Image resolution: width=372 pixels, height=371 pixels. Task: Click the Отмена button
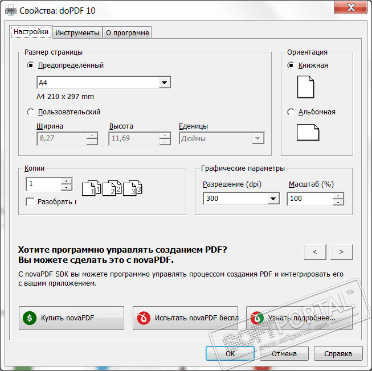284,353
